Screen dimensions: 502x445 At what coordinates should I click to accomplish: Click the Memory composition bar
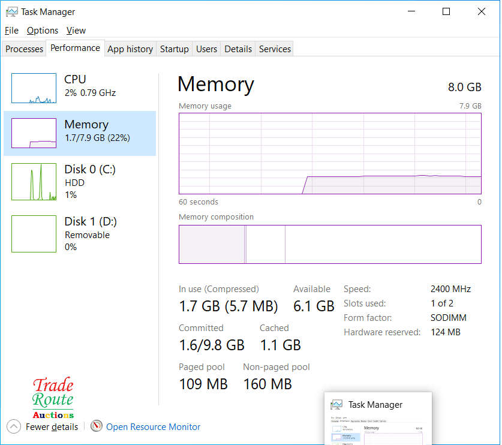(330, 244)
